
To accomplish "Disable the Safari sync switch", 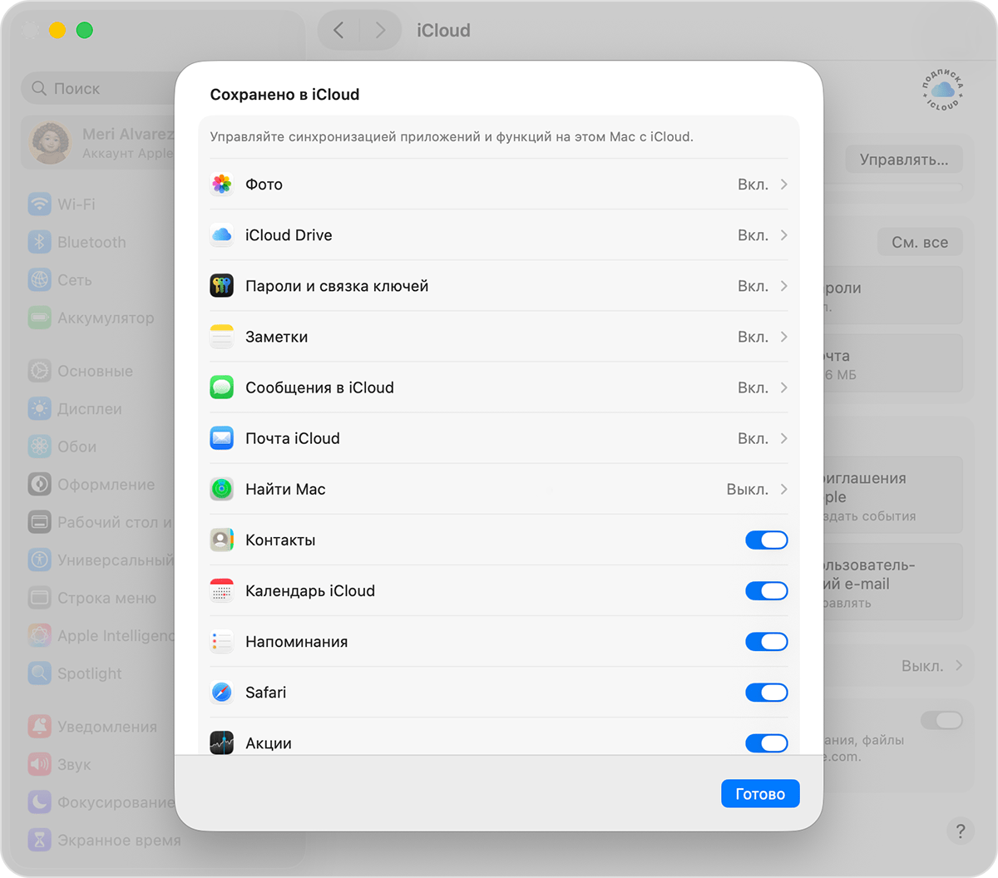I will pos(766,692).
